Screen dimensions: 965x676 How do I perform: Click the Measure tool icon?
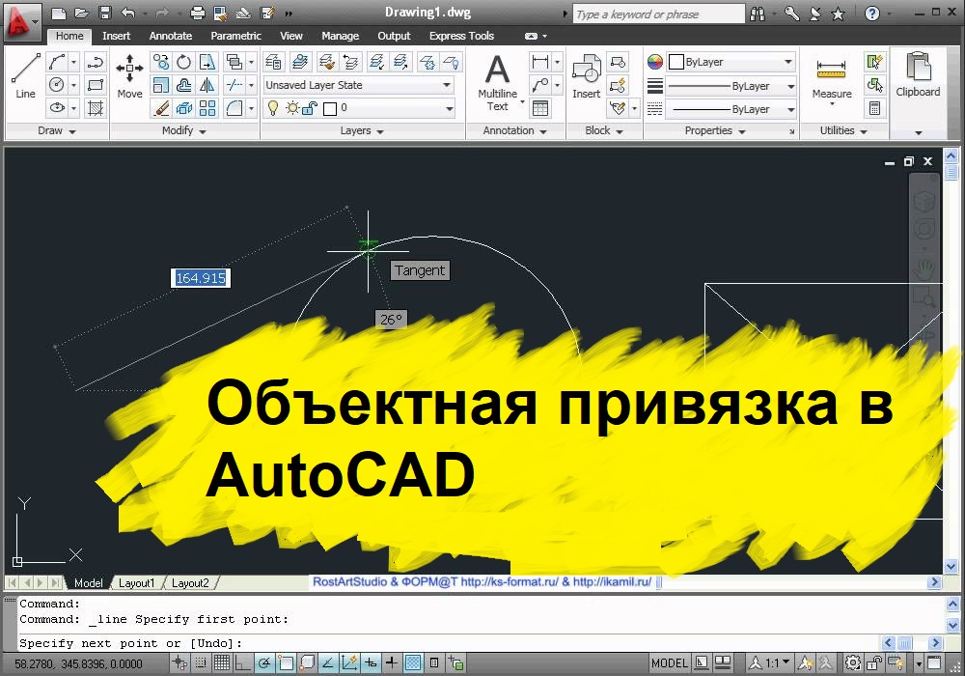(x=832, y=76)
